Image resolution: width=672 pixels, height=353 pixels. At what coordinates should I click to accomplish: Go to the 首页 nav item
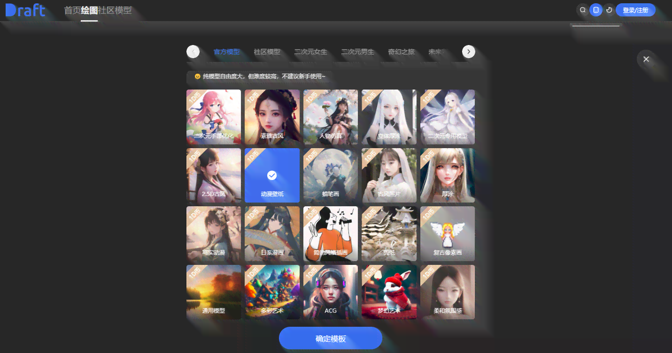tap(72, 10)
